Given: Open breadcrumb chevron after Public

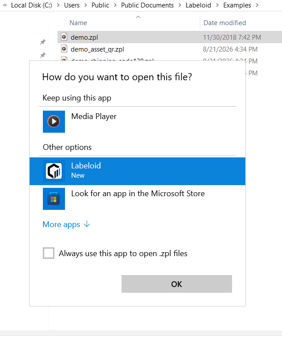Looking at the screenshot, I should 115,5.
